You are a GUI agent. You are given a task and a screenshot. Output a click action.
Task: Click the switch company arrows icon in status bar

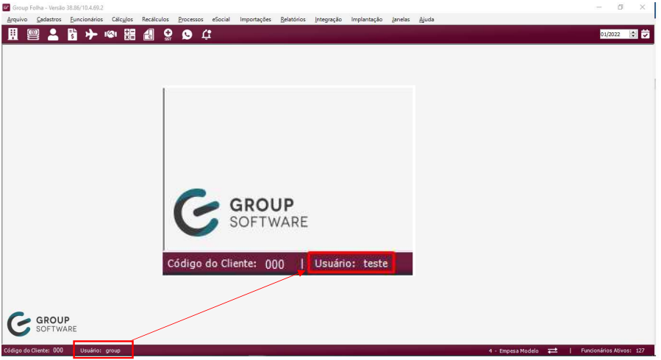(553, 350)
